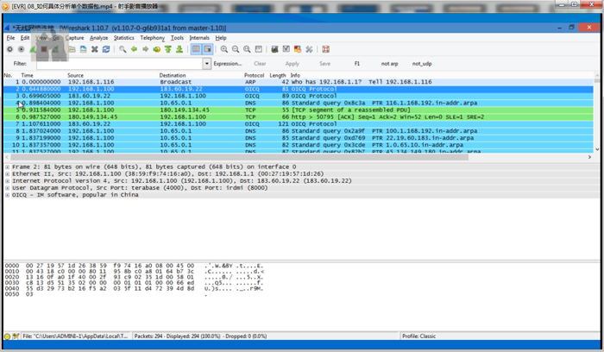Go forward in packet history
The height and width of the screenshot is (352, 604).
(145, 49)
